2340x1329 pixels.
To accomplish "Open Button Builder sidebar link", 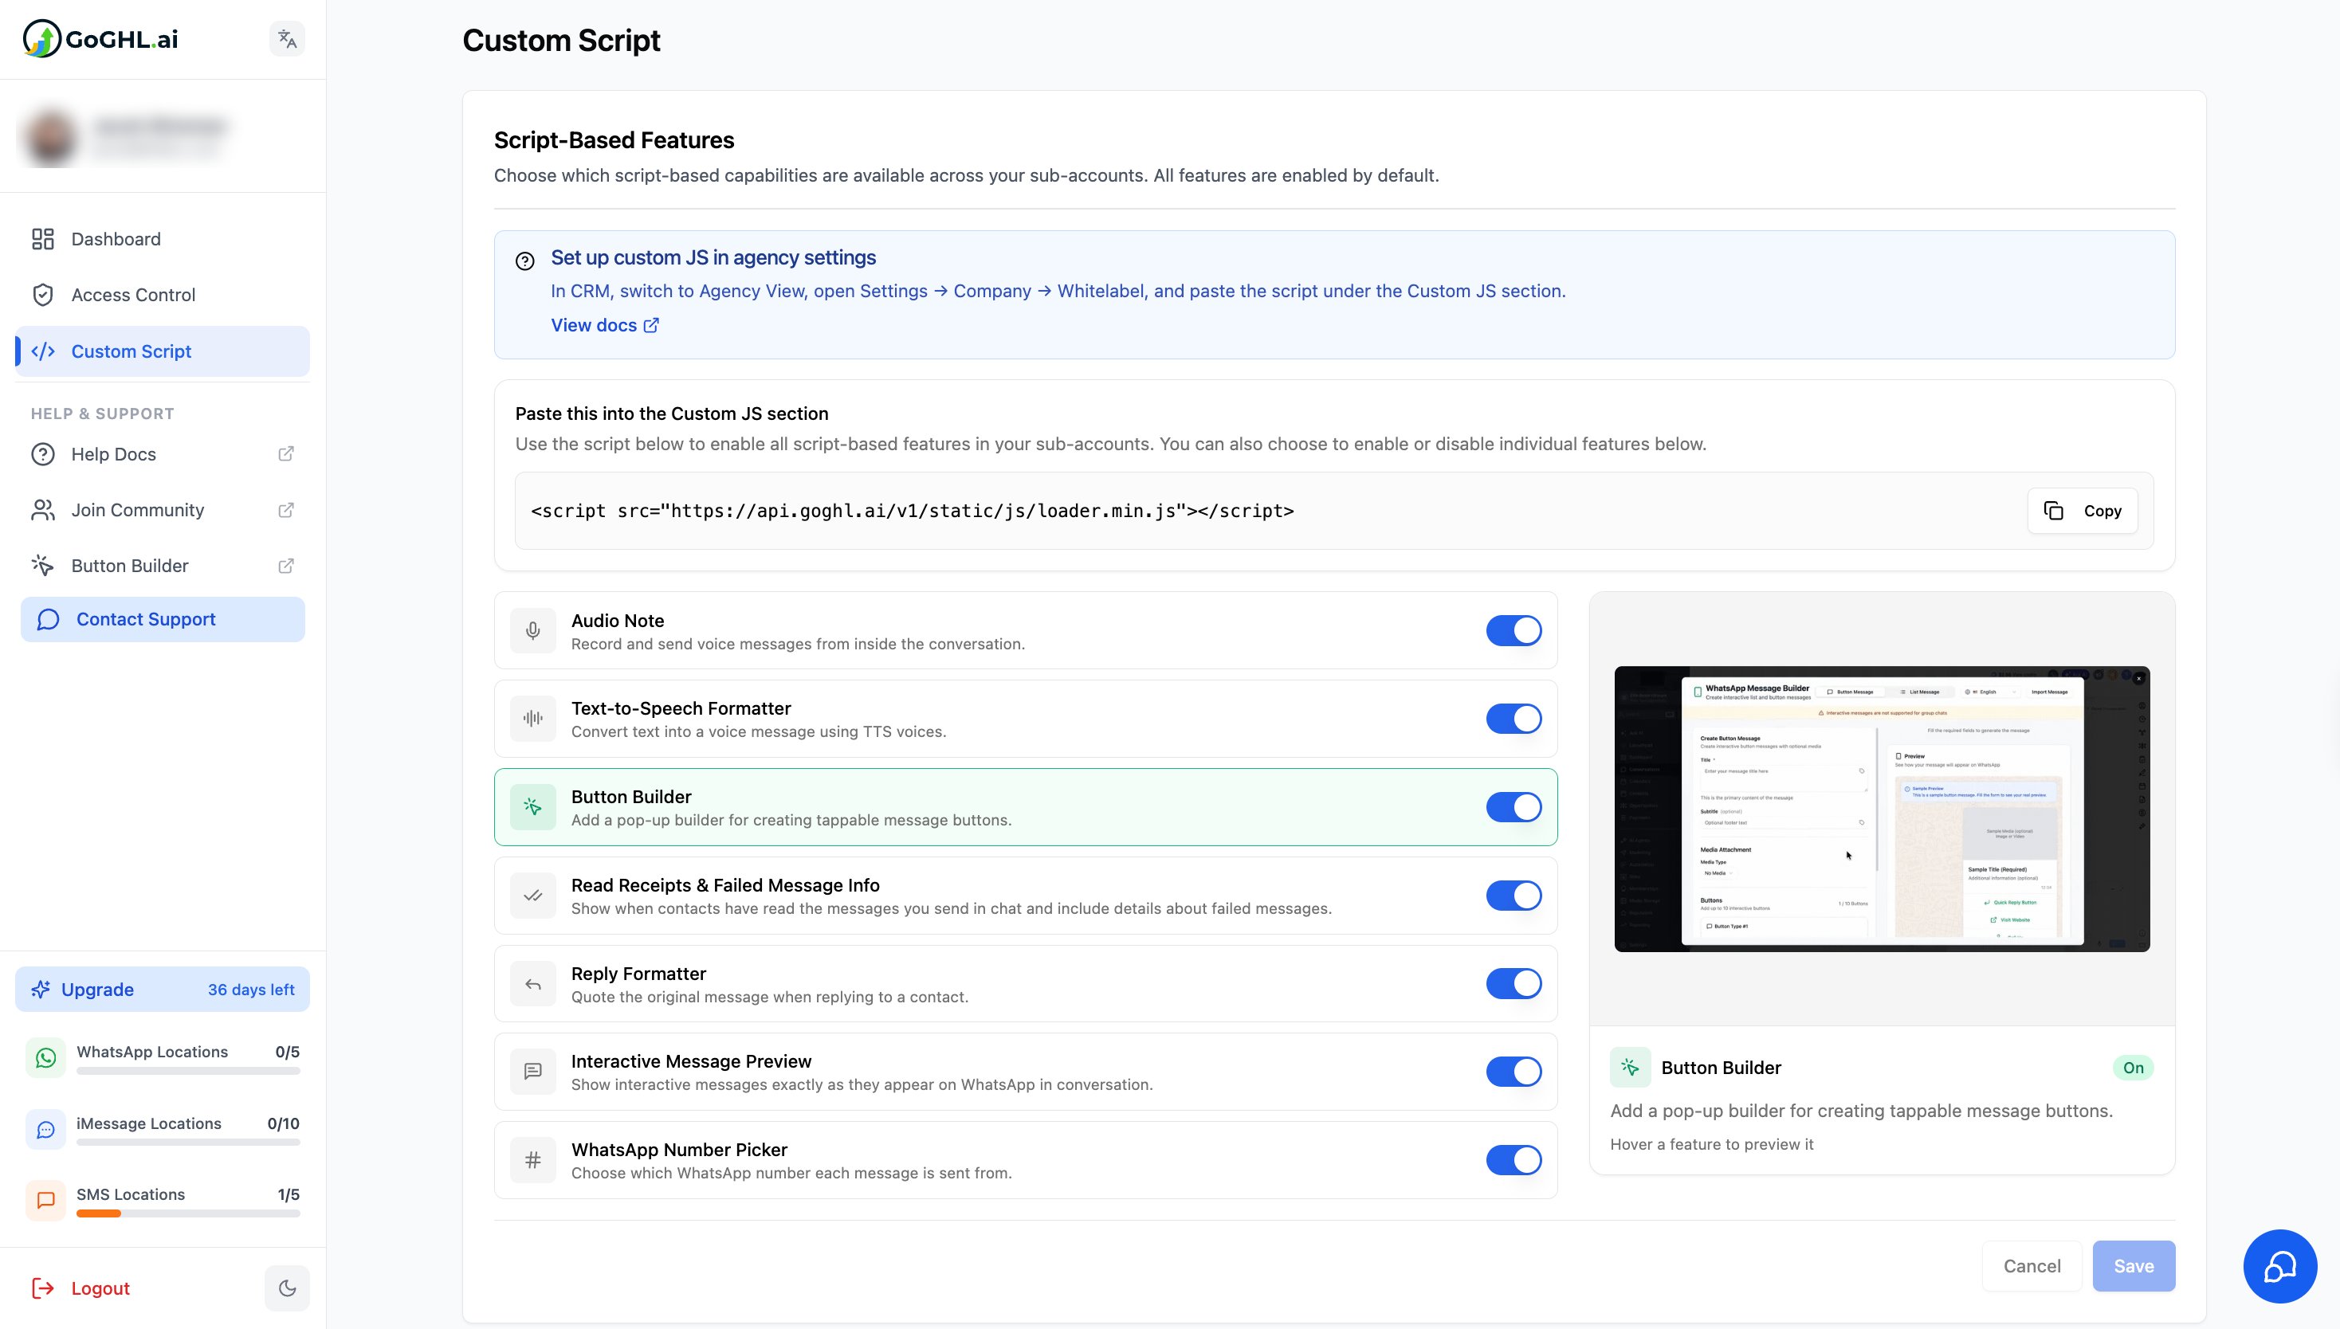I will click(163, 566).
